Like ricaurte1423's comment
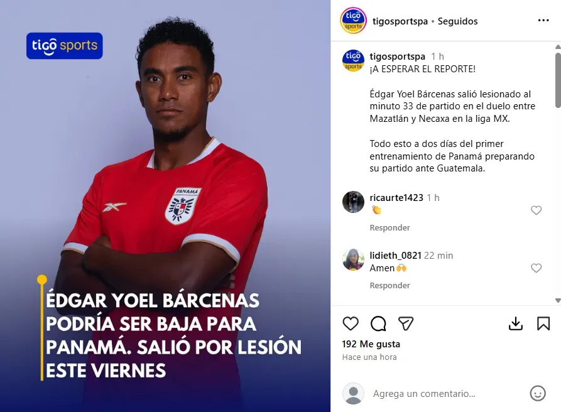The image size is (561, 412). pyautogui.click(x=536, y=210)
